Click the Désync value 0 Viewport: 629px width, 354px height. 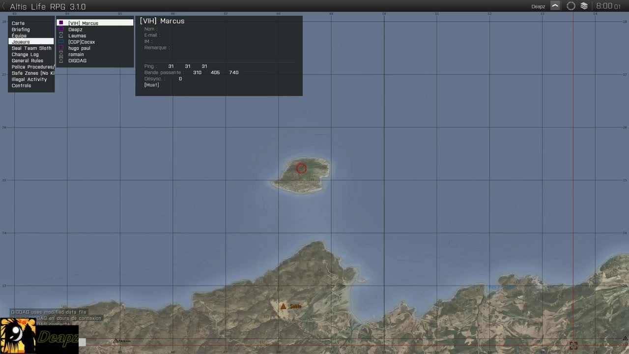pyautogui.click(x=180, y=79)
